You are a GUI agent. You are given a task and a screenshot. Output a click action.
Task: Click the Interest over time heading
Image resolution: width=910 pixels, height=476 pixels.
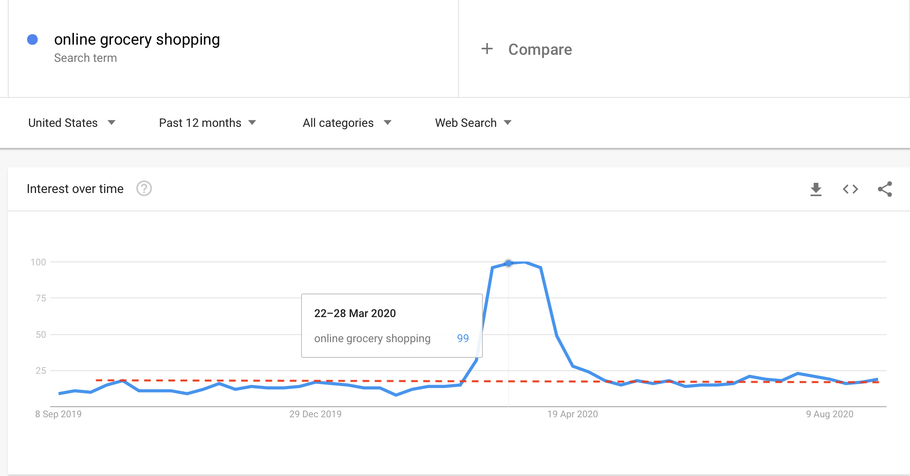click(x=75, y=189)
